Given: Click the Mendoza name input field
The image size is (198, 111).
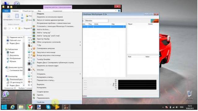Looking at the screenshot, I should point(97,21).
